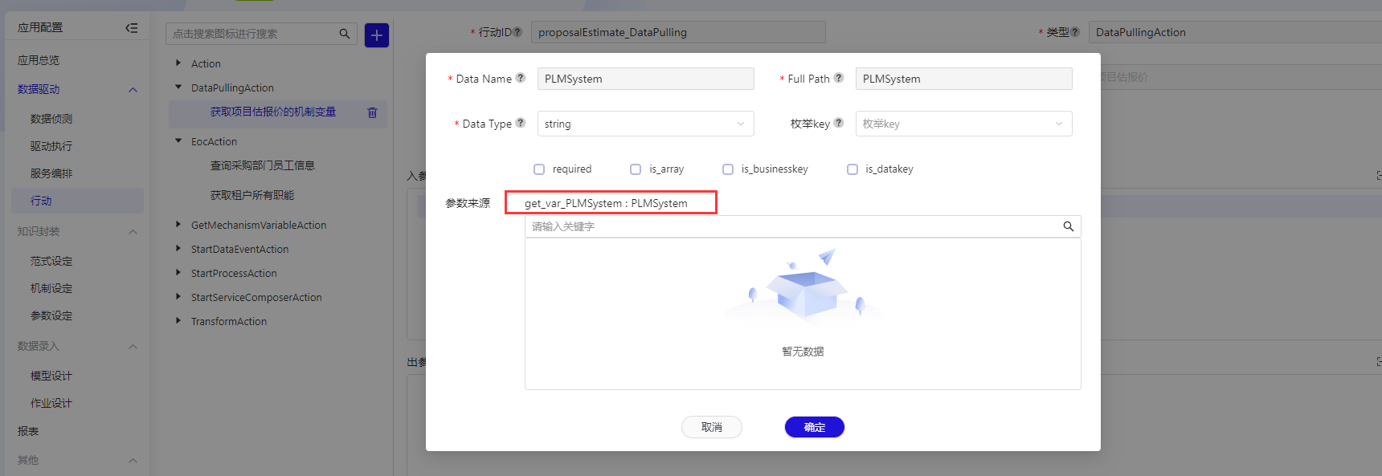
Task: Enable the is_datakey checkbox
Action: tap(853, 169)
